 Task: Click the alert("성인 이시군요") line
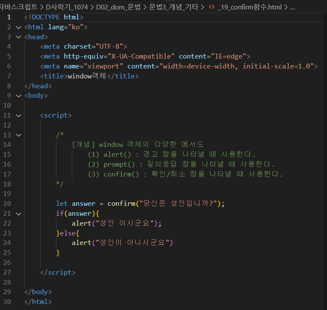(116, 223)
